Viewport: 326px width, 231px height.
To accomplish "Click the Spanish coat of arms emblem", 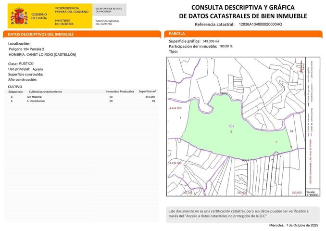I will click(x=19, y=16).
